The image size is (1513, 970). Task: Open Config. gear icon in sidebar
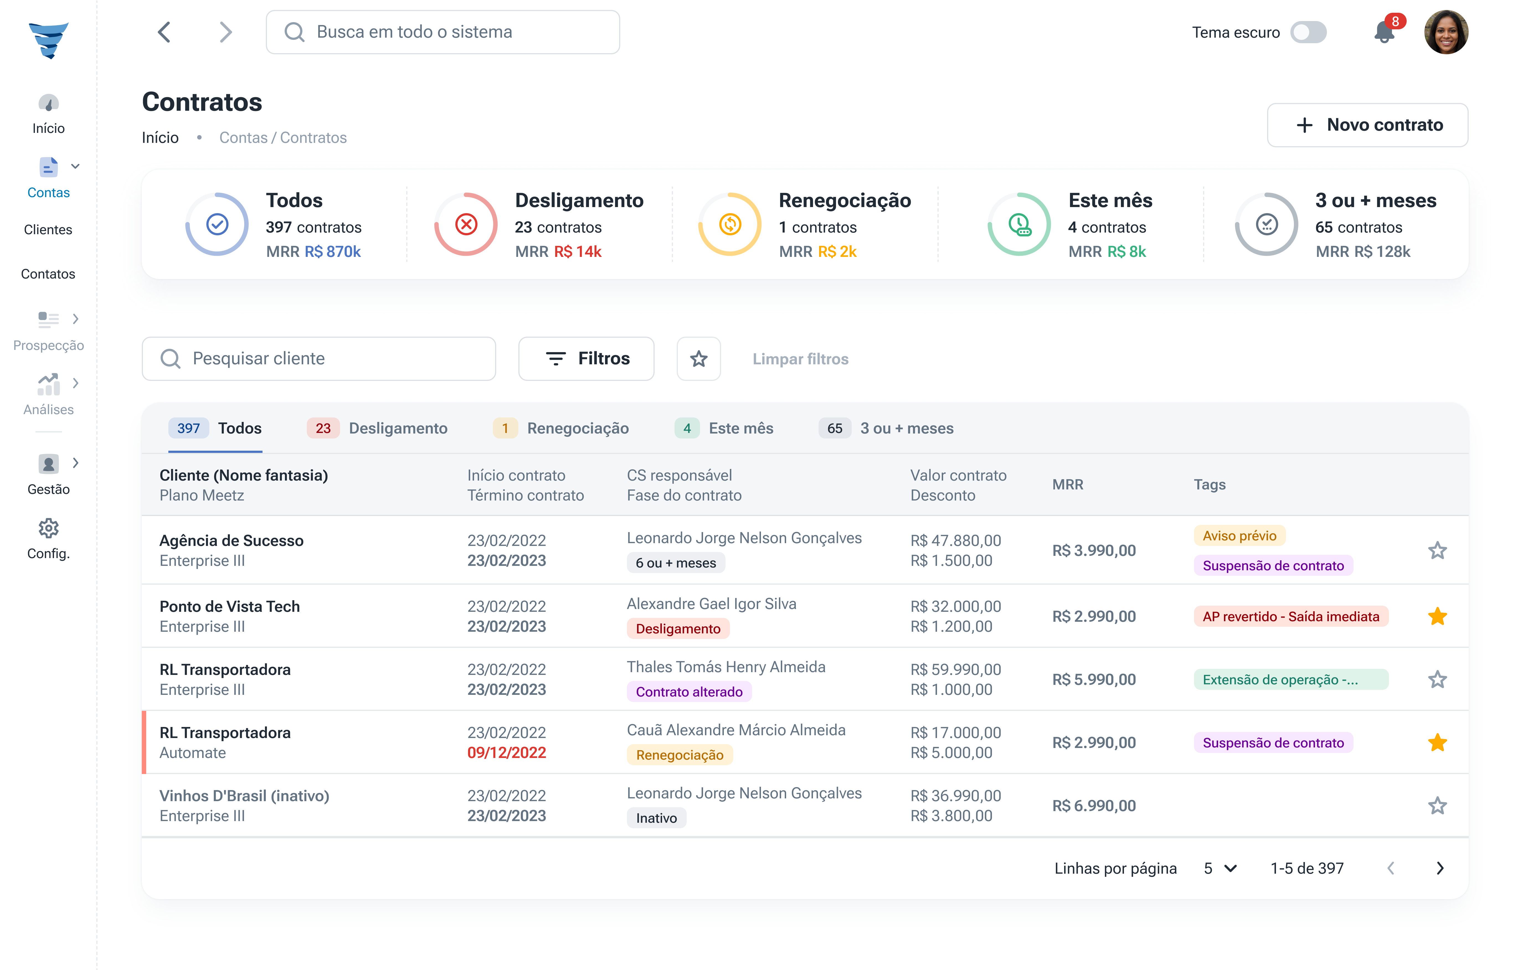(x=48, y=528)
